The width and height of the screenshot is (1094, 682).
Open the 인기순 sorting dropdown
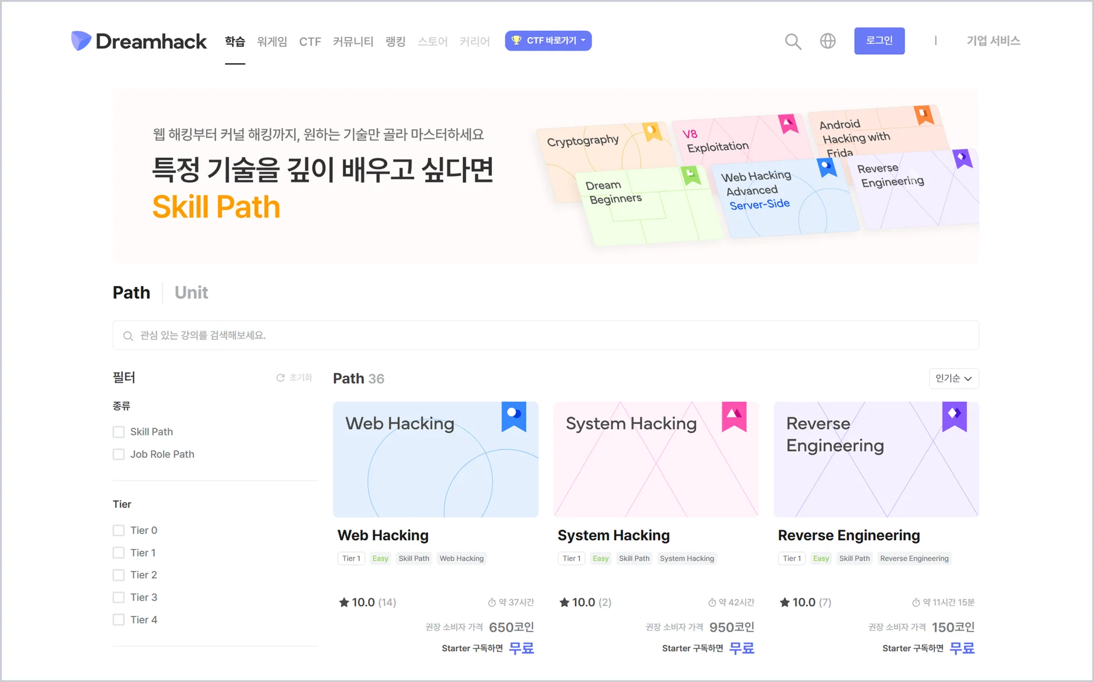[x=953, y=379]
